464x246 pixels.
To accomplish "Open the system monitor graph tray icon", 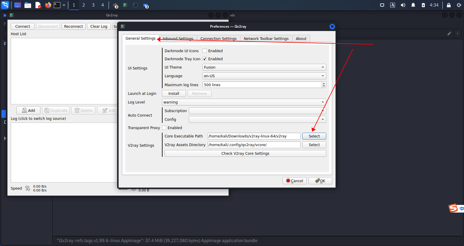I will pos(393,5).
